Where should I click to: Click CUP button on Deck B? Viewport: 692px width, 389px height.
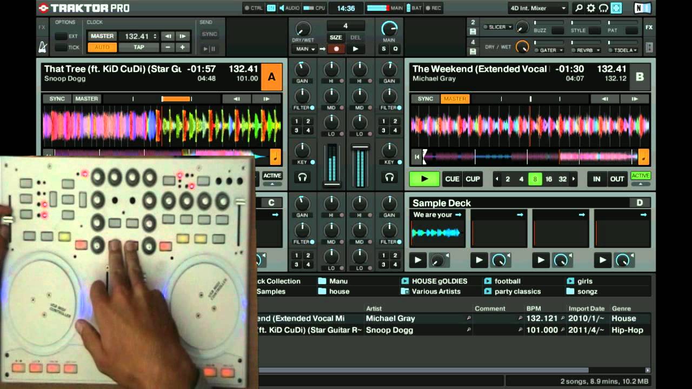click(473, 179)
